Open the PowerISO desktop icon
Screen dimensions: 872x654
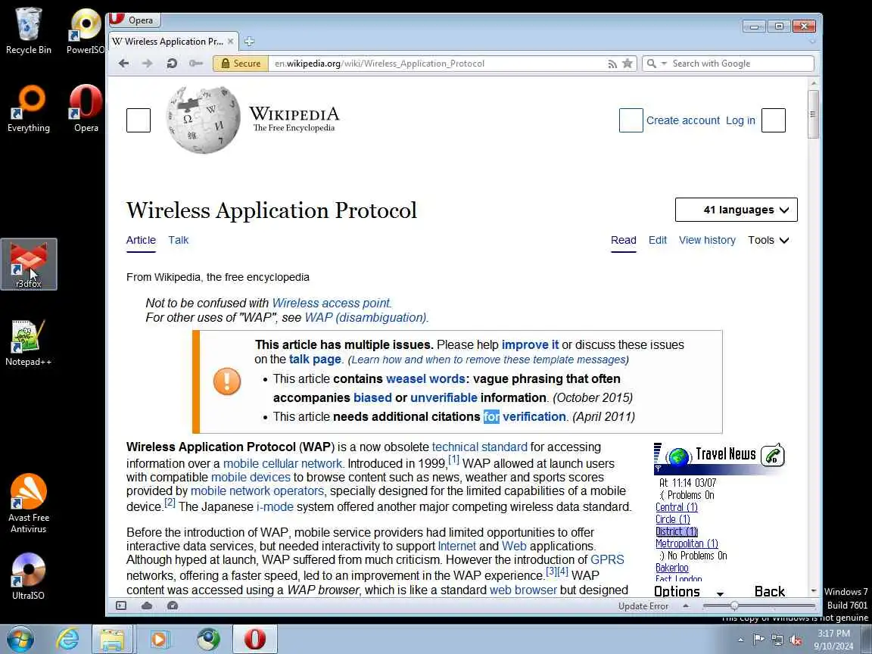point(86,31)
